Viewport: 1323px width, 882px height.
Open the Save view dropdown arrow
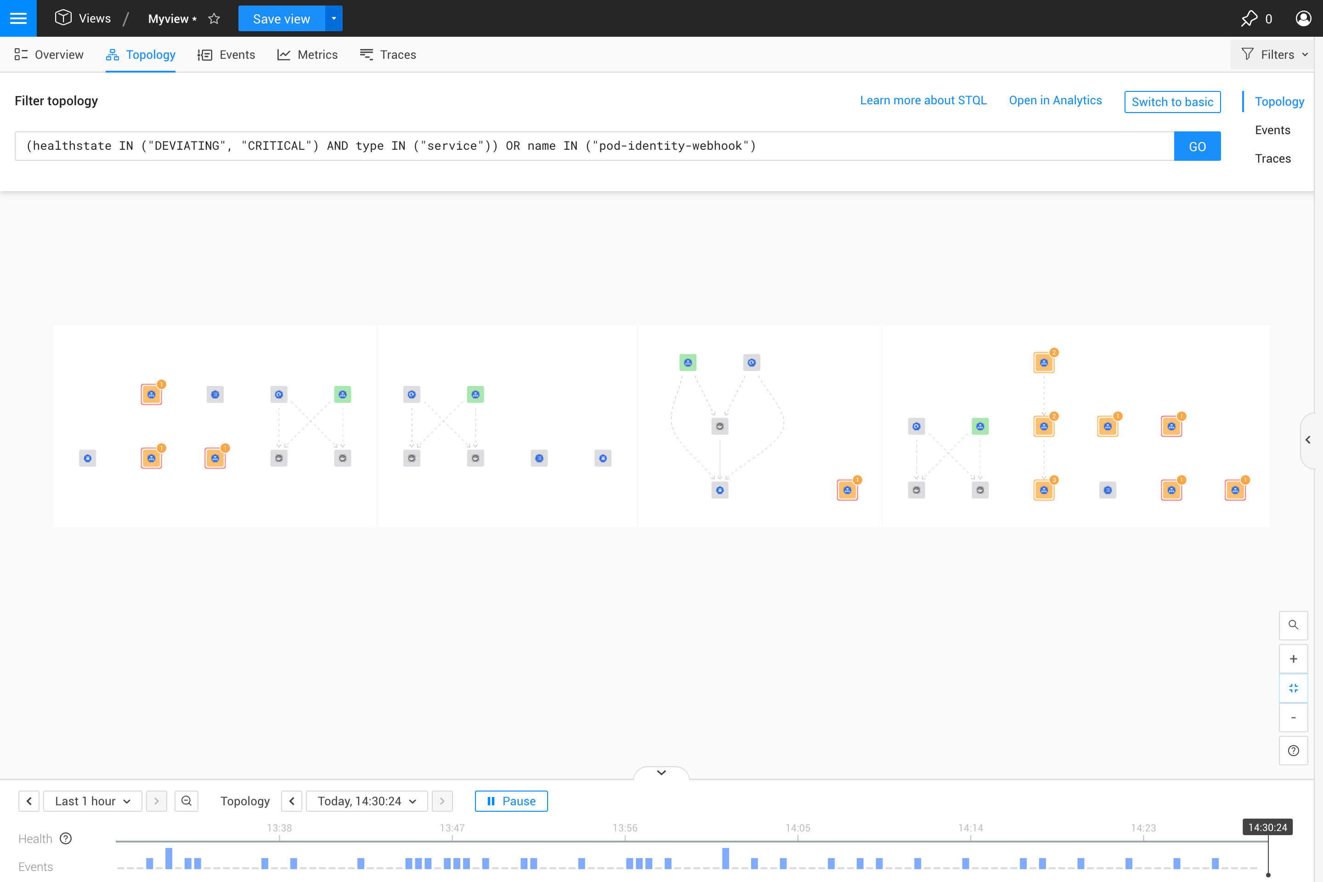[x=334, y=18]
